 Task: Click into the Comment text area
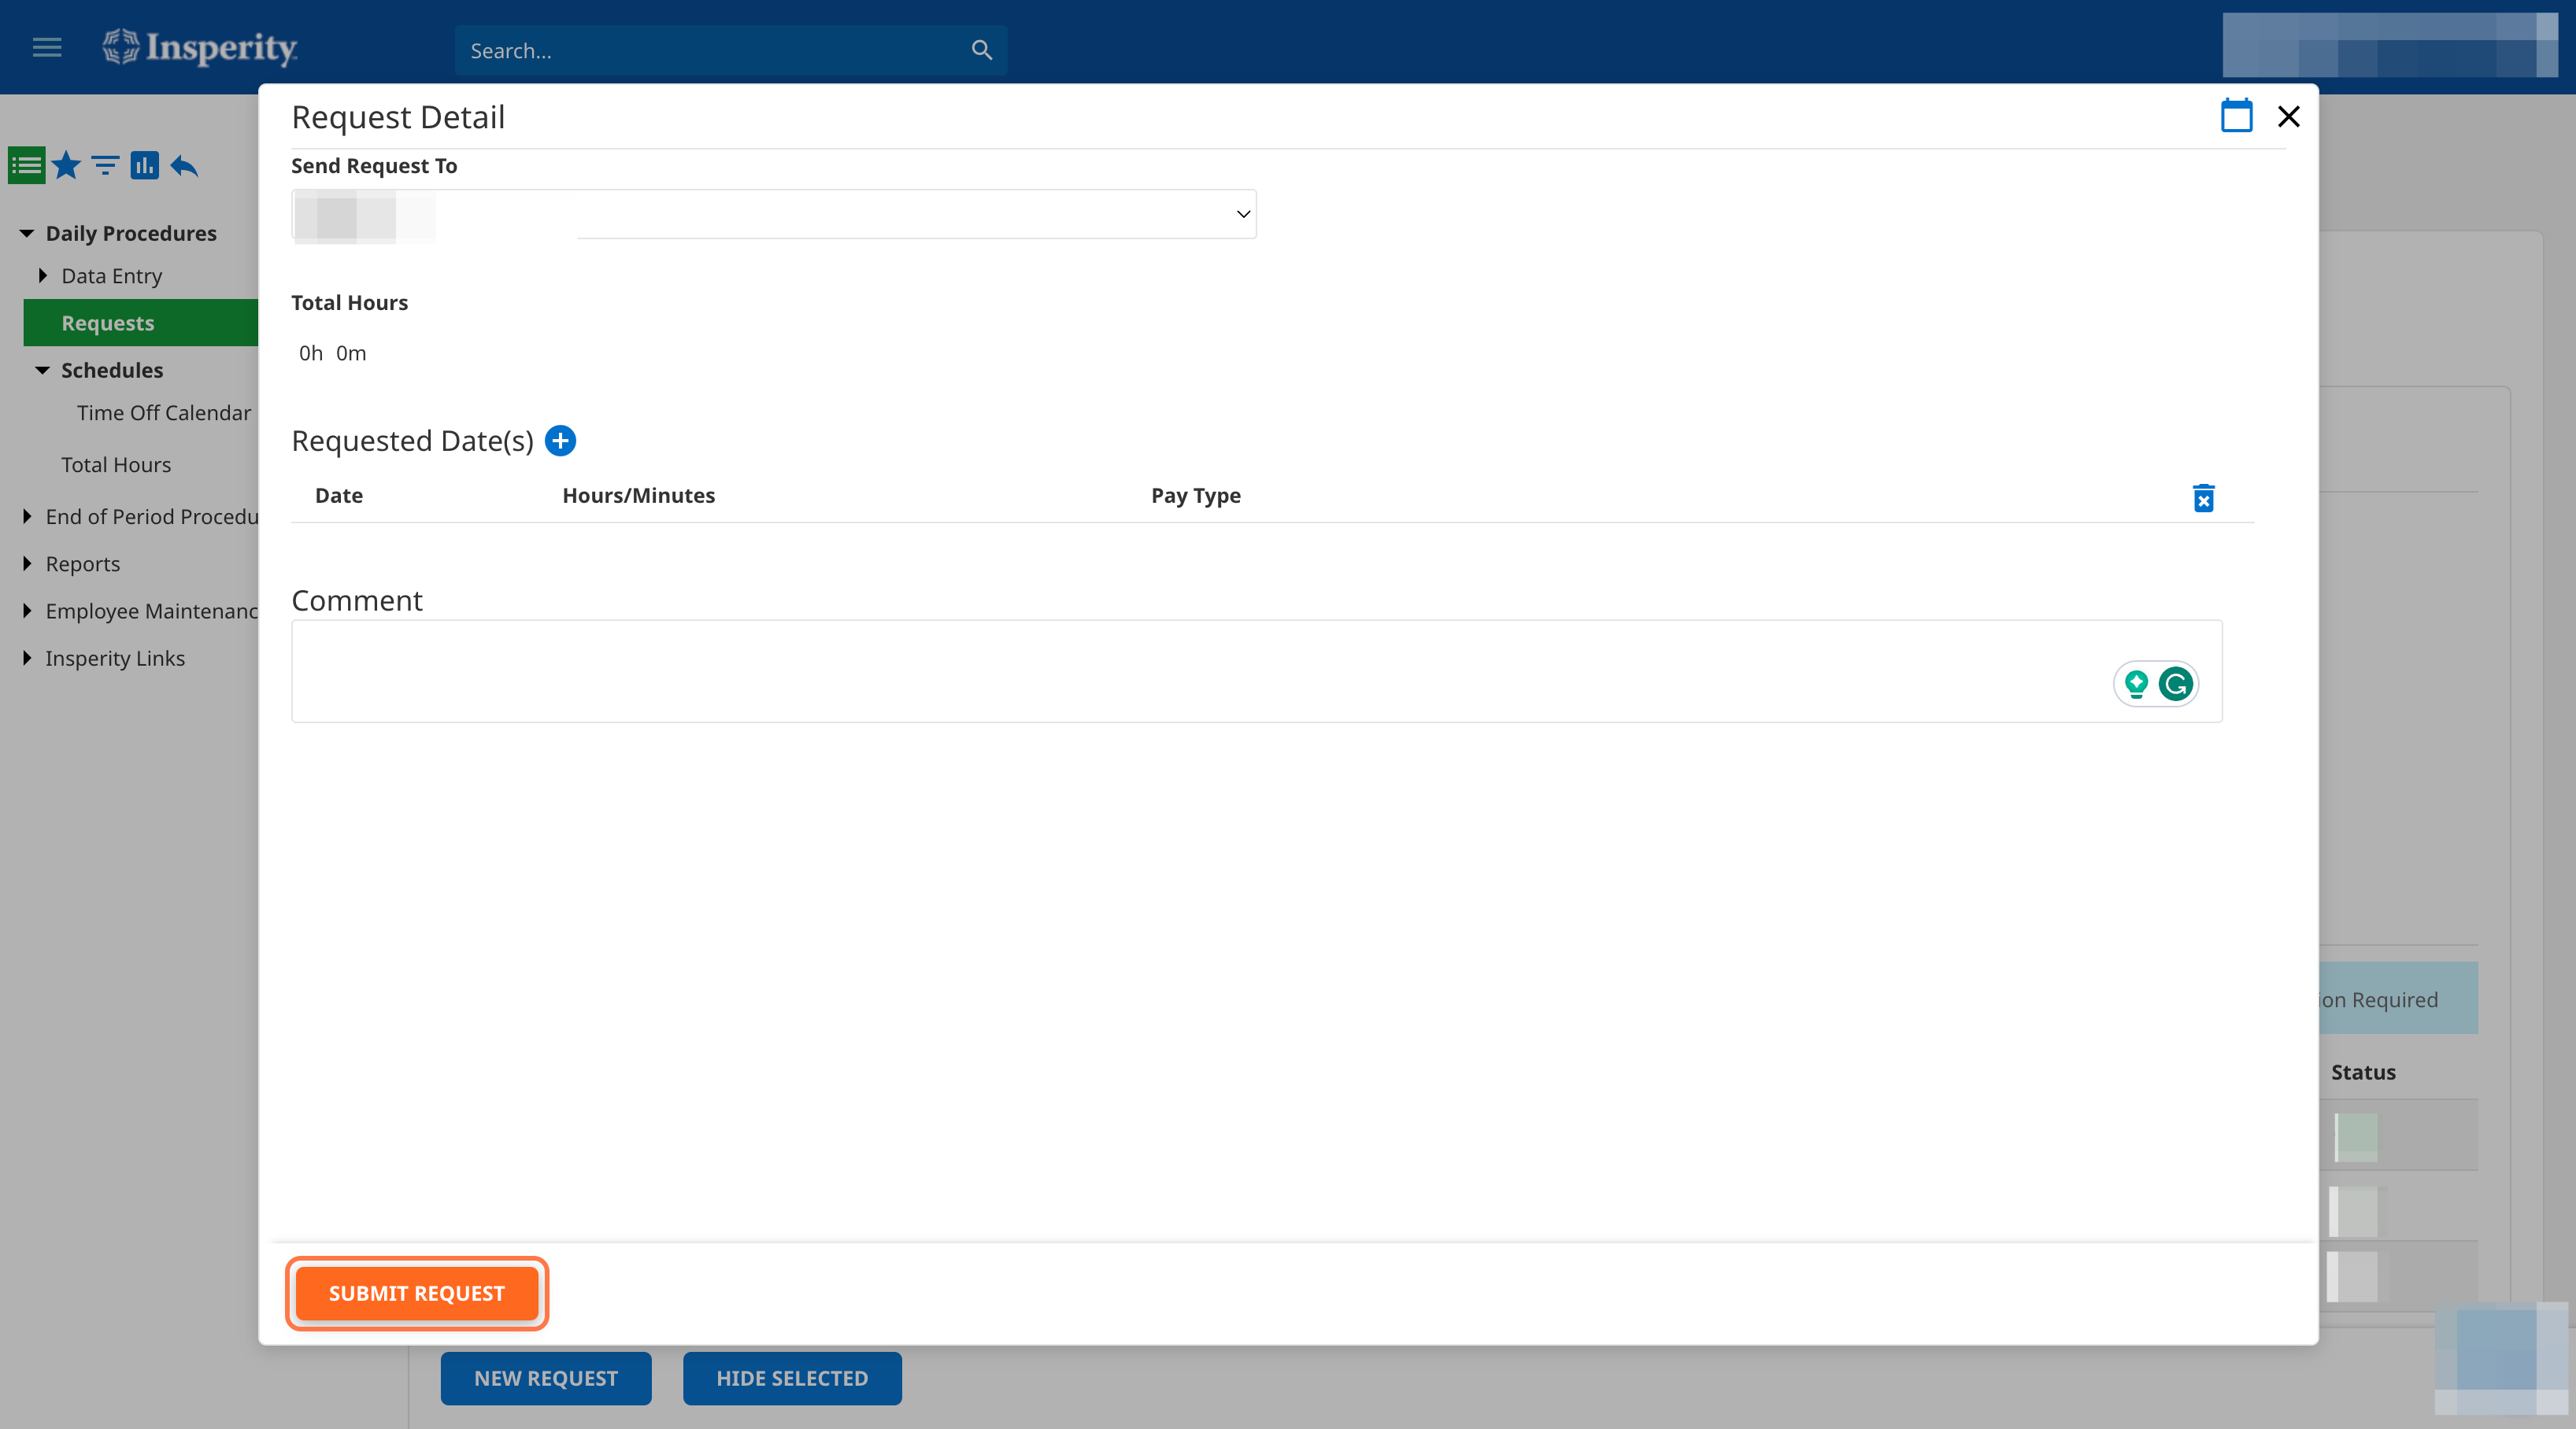(1256, 671)
